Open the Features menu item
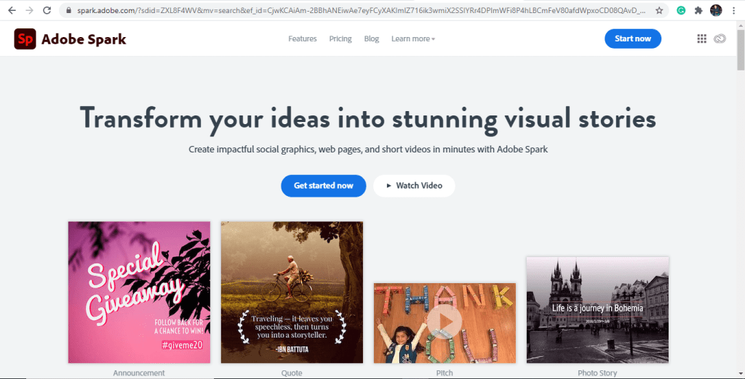The height and width of the screenshot is (379, 745). (x=303, y=39)
